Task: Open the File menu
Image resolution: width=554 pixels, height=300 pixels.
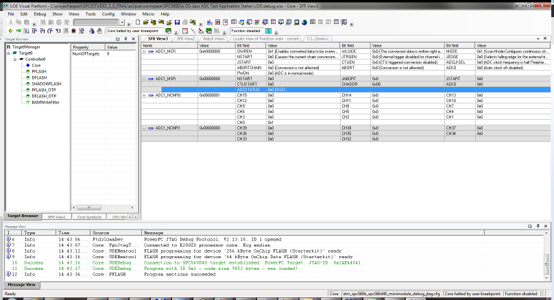Action: pos(11,14)
